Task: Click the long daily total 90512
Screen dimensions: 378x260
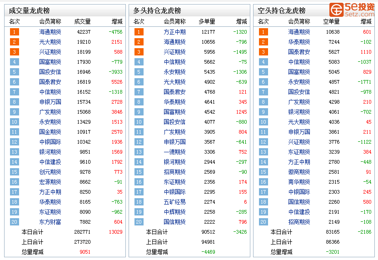Action: [208, 232]
